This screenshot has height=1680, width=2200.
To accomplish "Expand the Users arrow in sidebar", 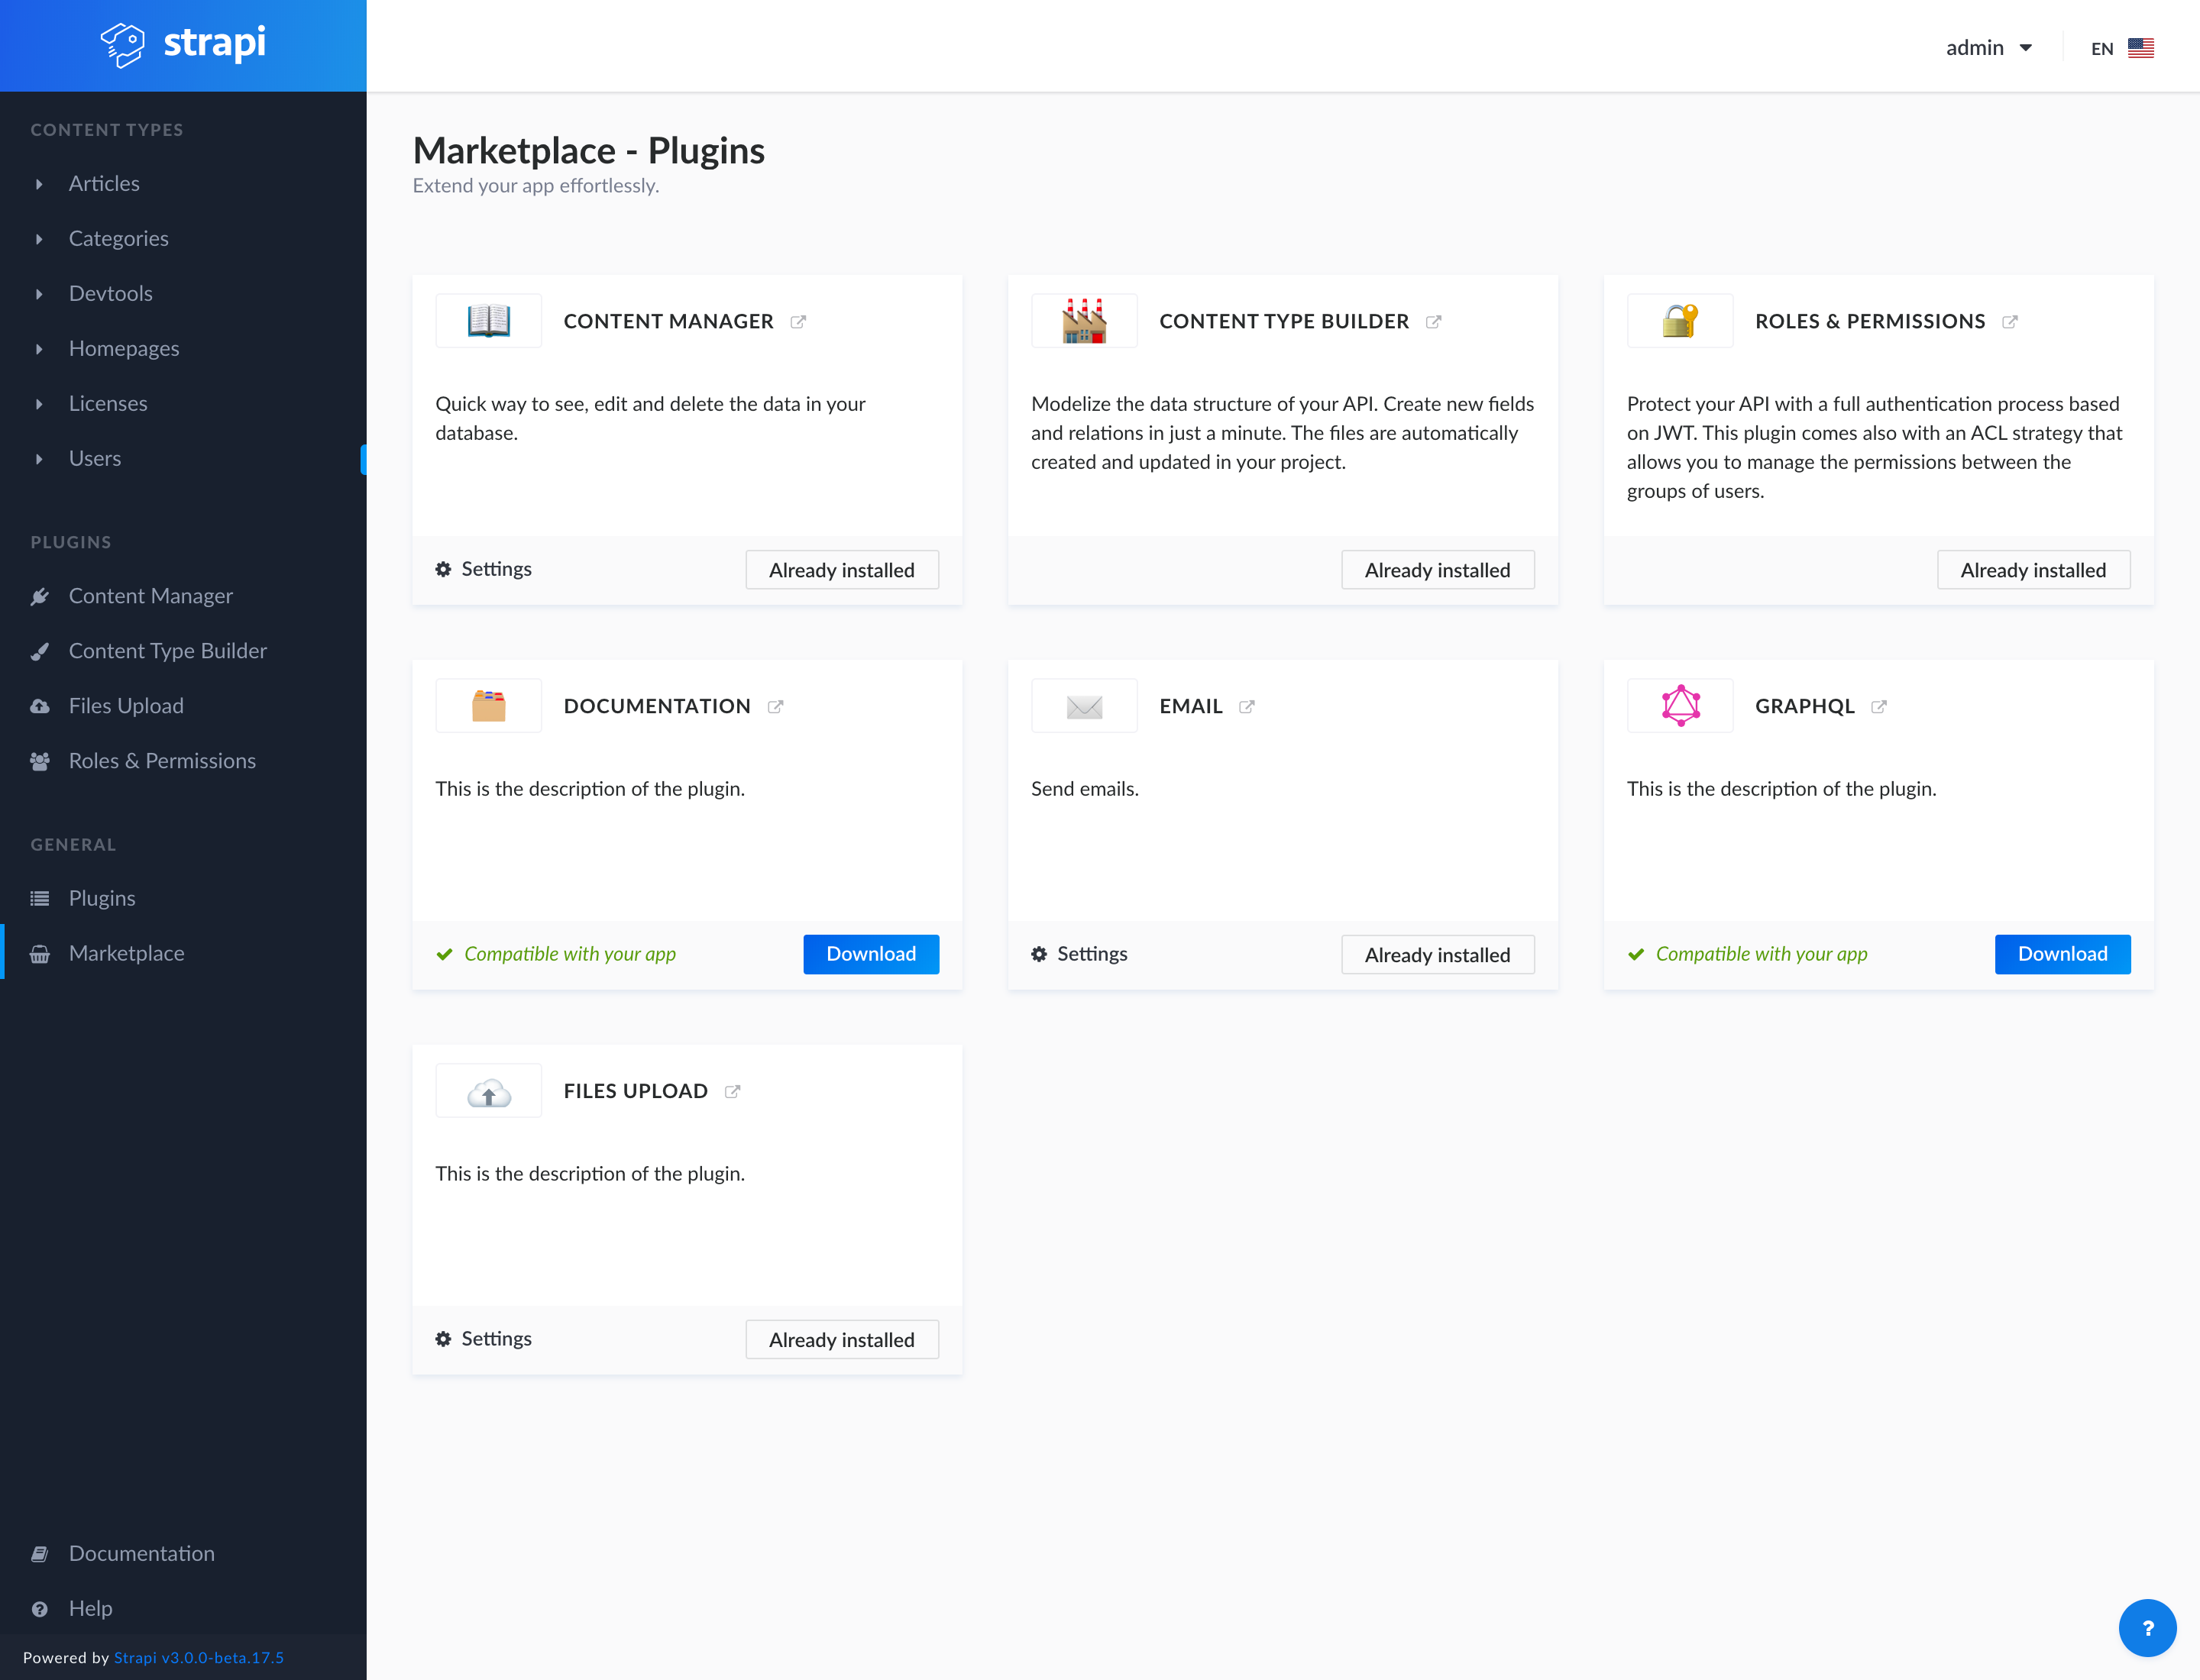I will coord(39,459).
